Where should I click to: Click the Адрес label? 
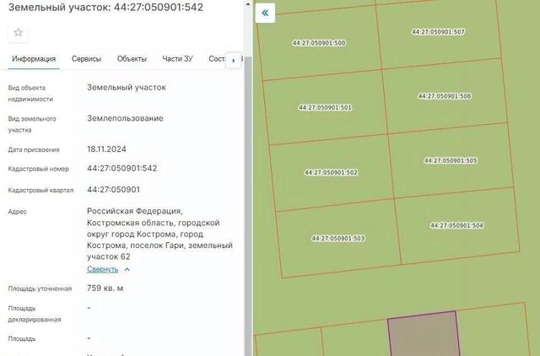(x=17, y=212)
